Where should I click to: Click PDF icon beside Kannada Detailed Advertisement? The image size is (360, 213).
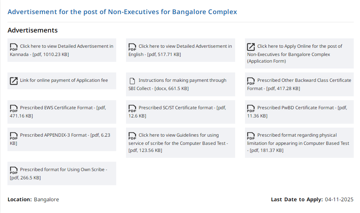pyautogui.click(x=14, y=47)
